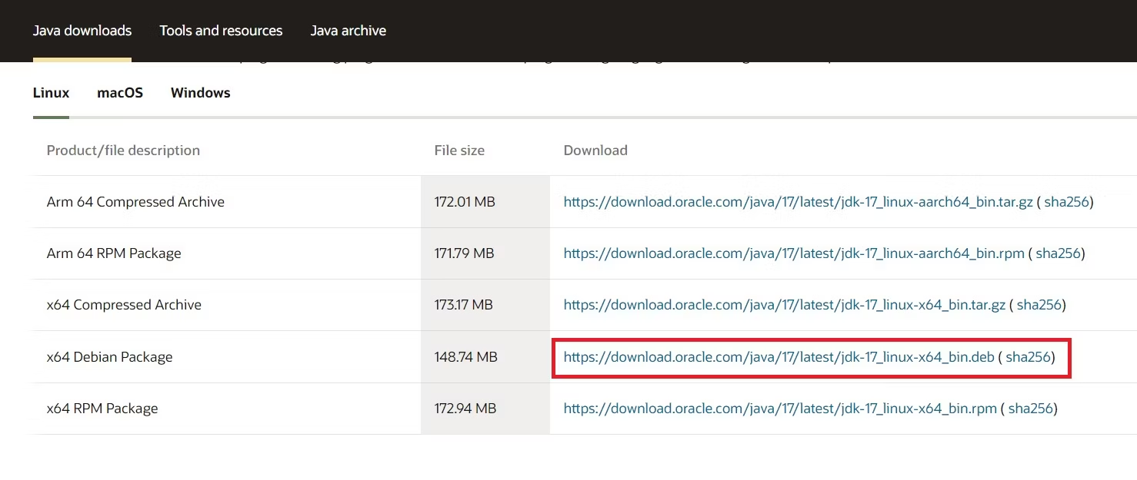Click the 'x64 Compressed Archive' description
Screen dimensions: 1137x480
click(x=124, y=305)
